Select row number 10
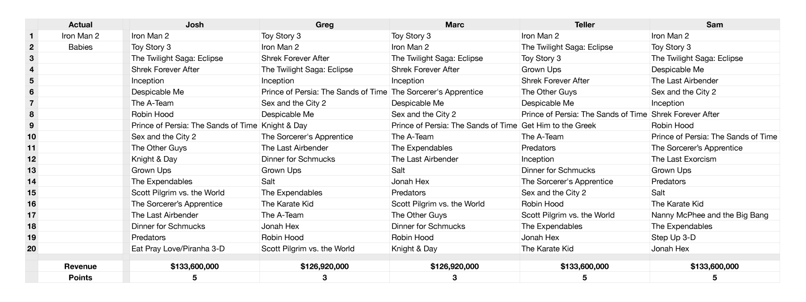 point(32,136)
